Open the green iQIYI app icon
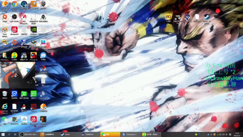Image resolution: width=243 pixels, height=137 pixels. coord(34,95)
